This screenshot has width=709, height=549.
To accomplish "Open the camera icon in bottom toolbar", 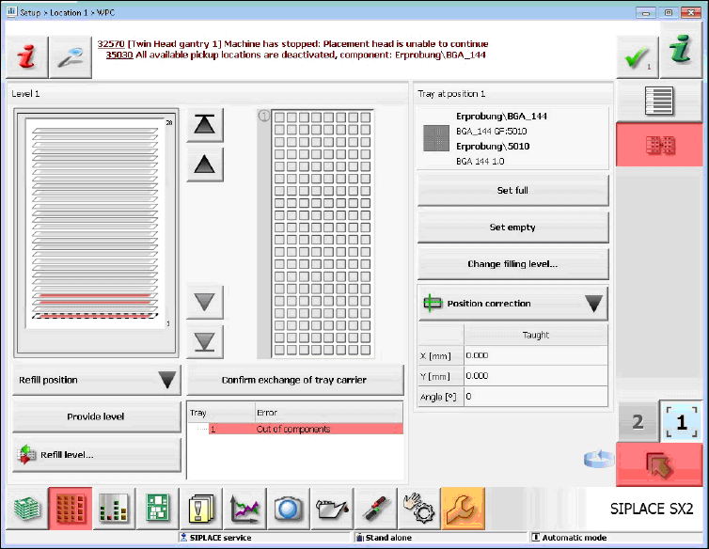I will tap(289, 509).
